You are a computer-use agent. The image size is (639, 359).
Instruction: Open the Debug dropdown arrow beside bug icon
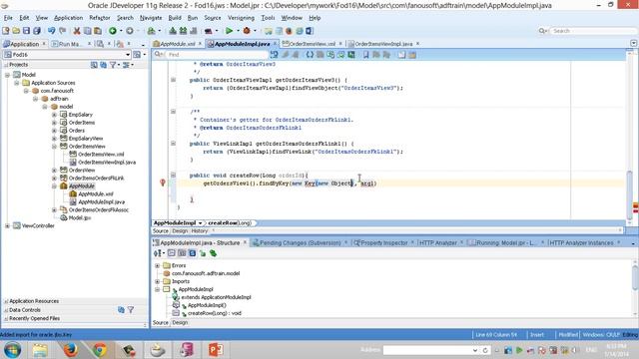(256, 31)
